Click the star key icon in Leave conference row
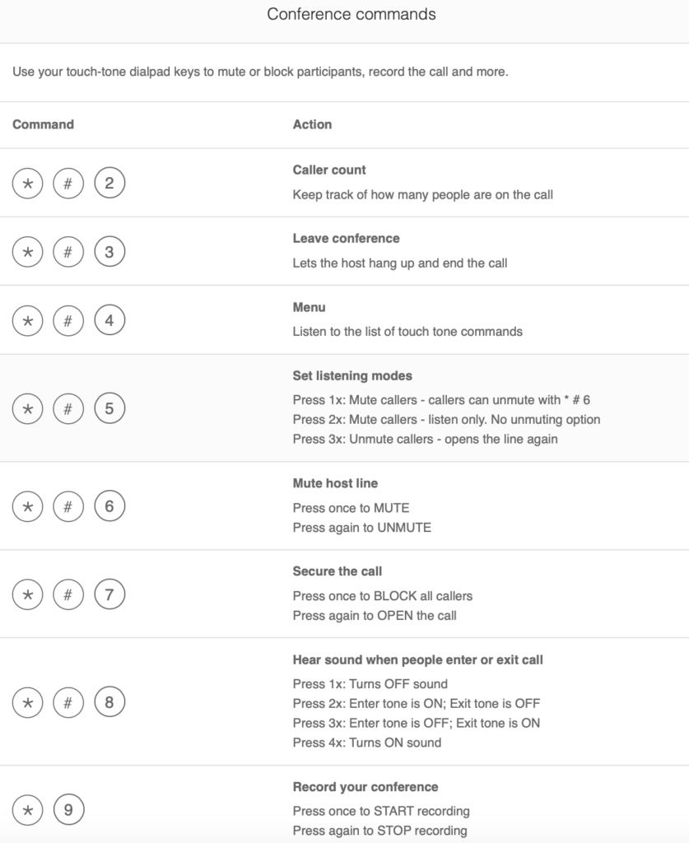The width and height of the screenshot is (689, 843). coord(27,252)
